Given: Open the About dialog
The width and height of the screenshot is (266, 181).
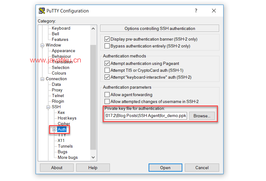Looking at the screenshot, I should (57, 168).
